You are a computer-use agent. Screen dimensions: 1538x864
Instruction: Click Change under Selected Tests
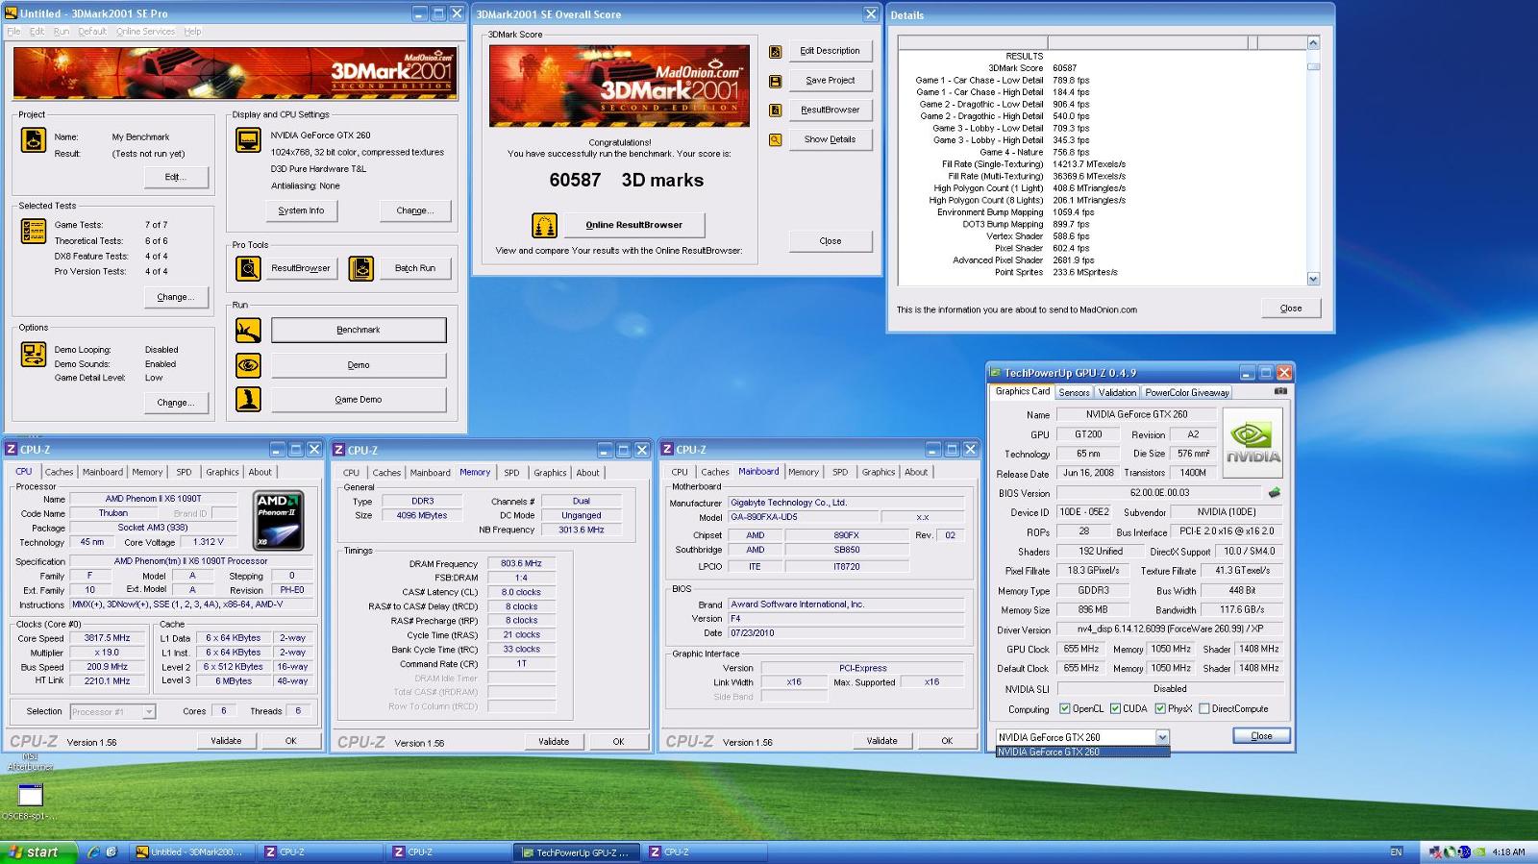point(175,297)
